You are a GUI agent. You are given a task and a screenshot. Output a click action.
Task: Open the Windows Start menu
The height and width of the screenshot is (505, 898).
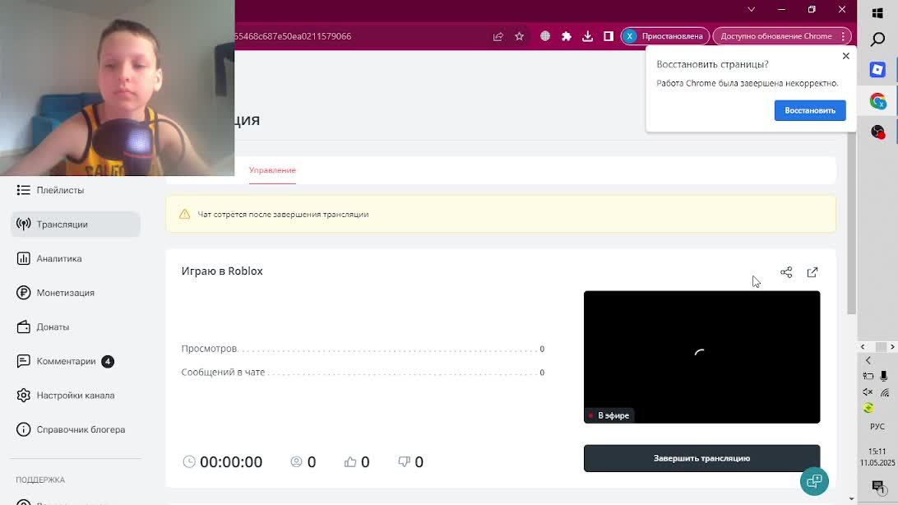pyautogui.click(x=877, y=13)
